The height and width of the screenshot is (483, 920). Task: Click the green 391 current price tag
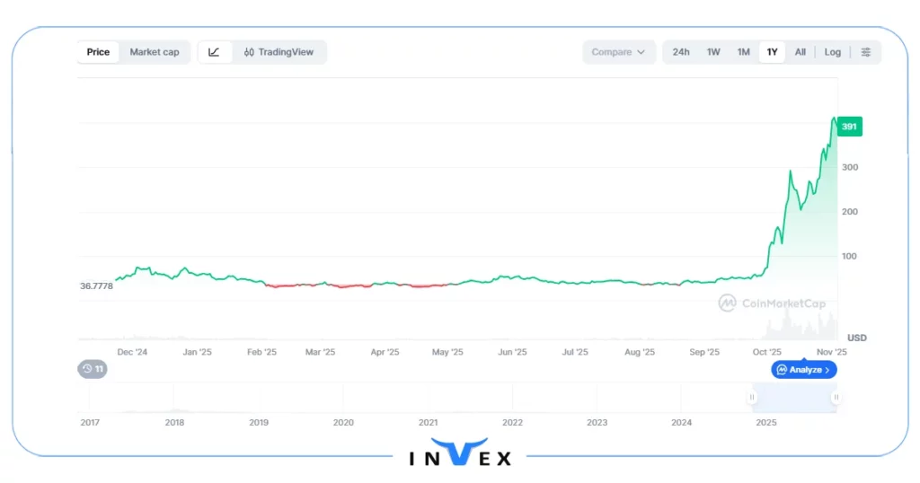click(x=849, y=127)
